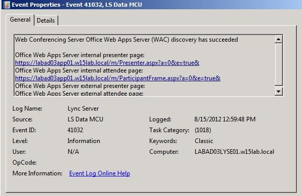Click 'Office Web Apps Server external attendee page:' text
Viewport: 302px width, 196px height.
[x=79, y=93]
